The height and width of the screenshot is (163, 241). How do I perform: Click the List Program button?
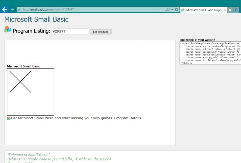coord(101,32)
